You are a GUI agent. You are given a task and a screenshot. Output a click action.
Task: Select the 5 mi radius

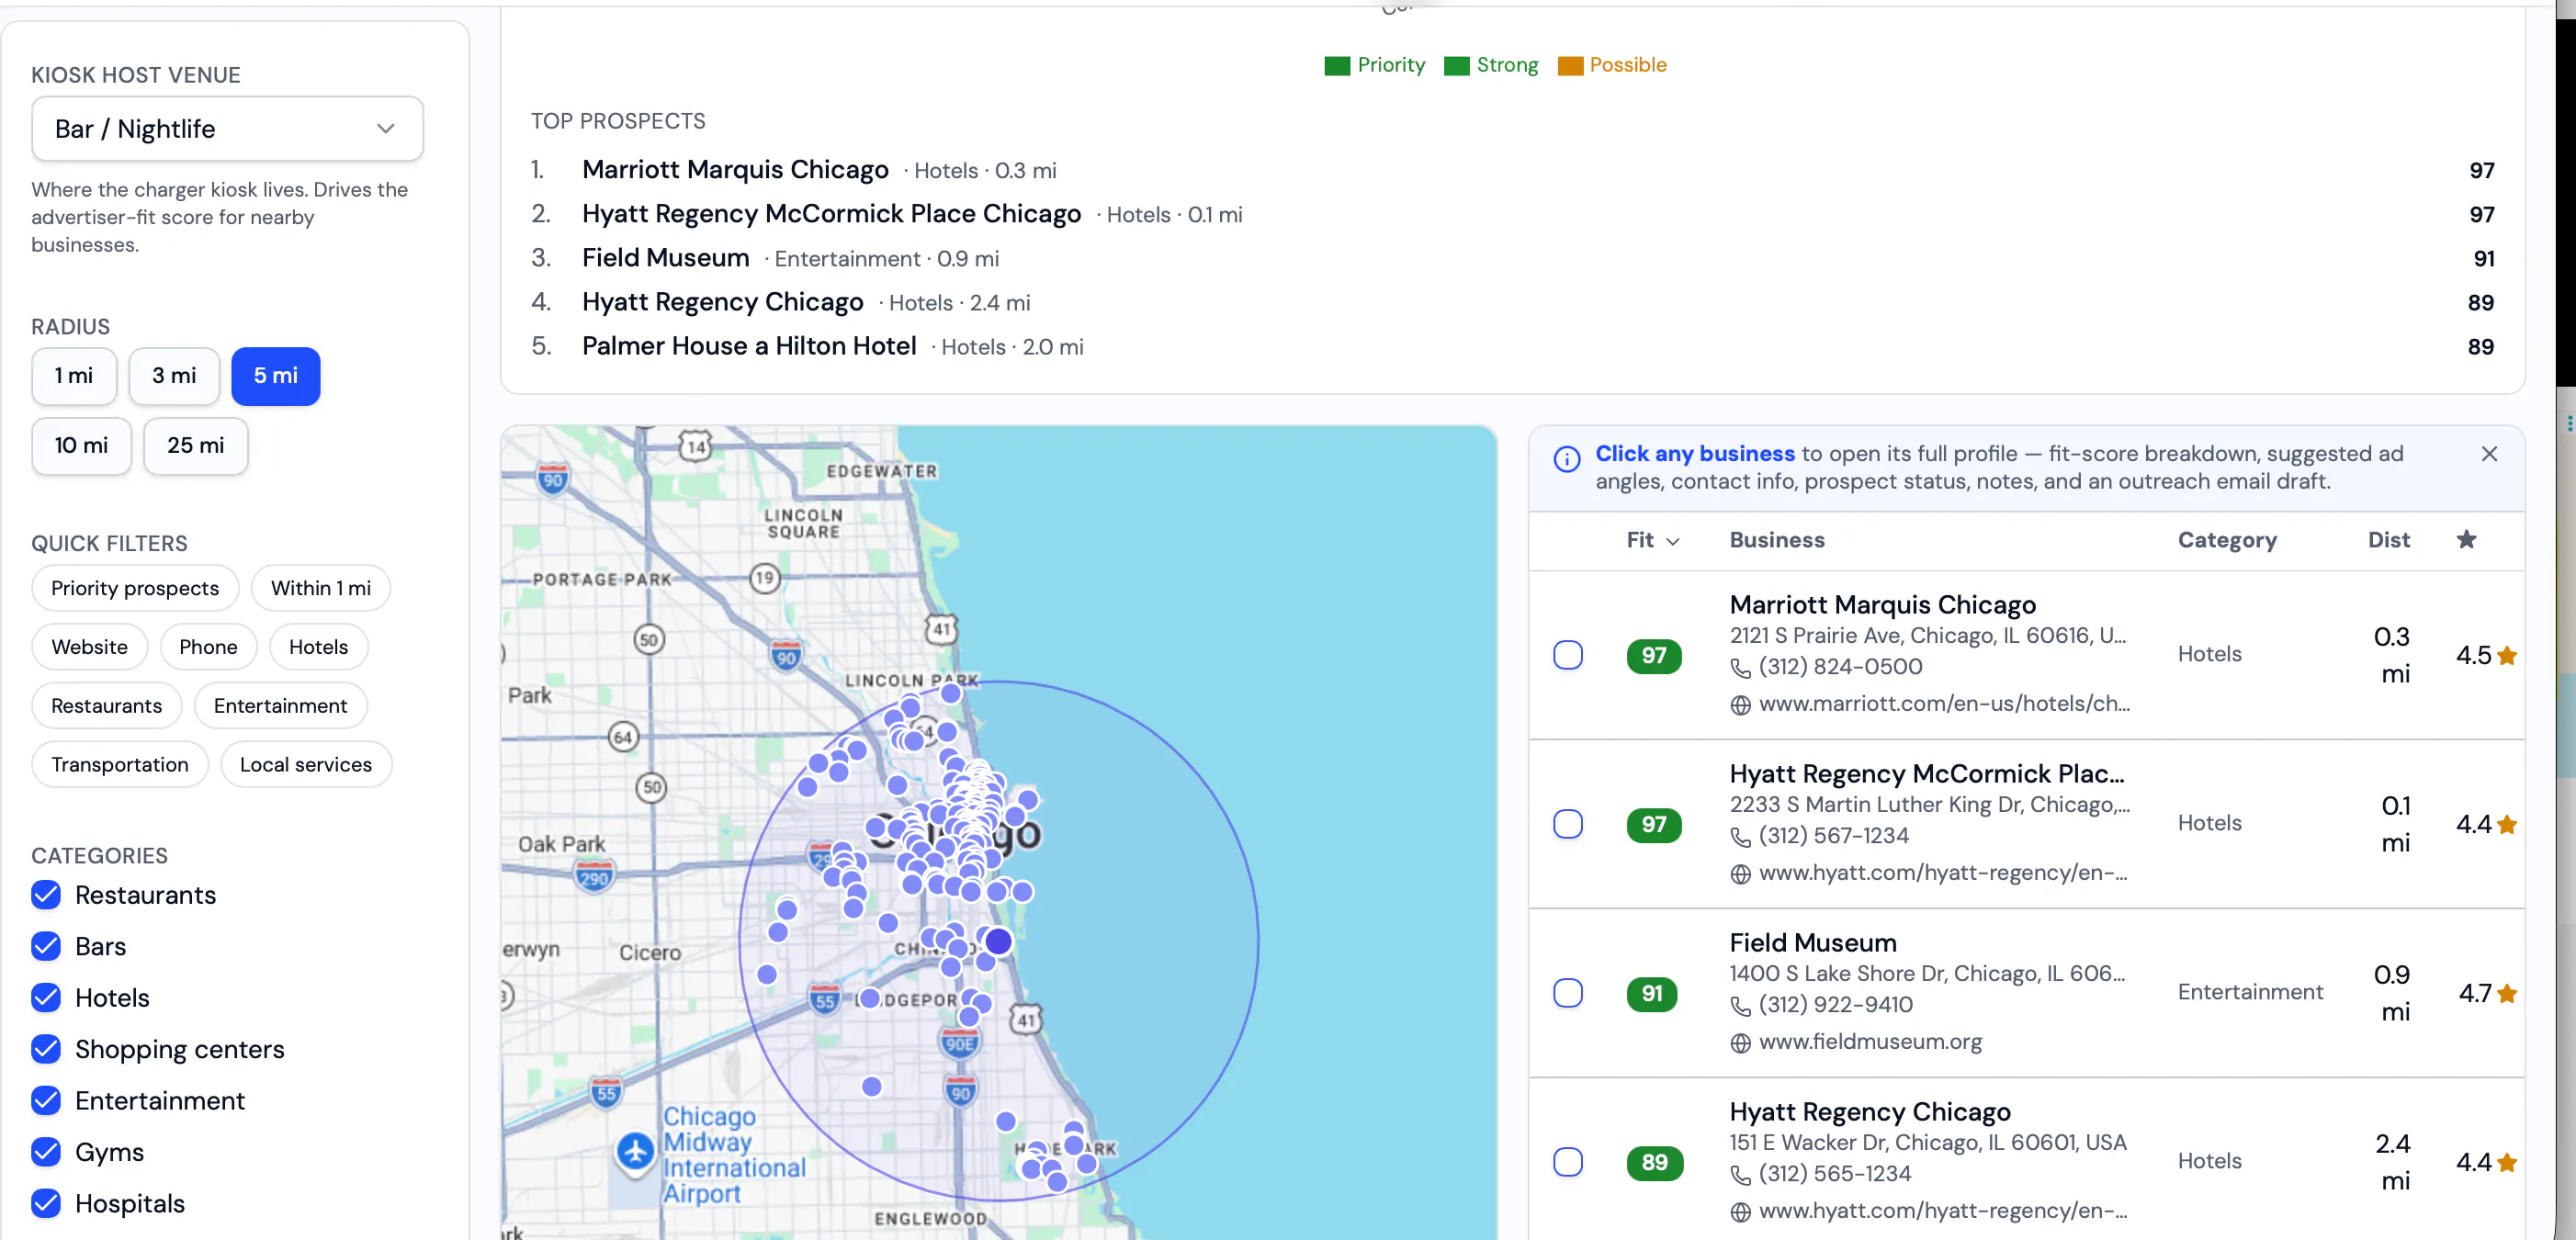[x=276, y=376]
